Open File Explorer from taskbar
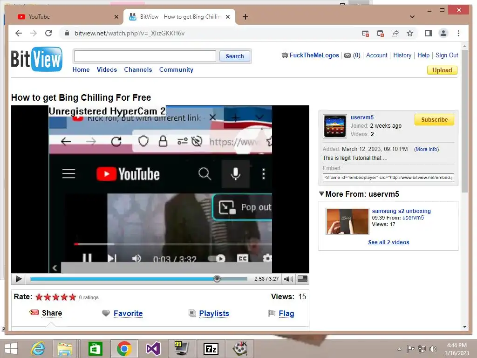The height and width of the screenshot is (358, 477). click(65, 349)
